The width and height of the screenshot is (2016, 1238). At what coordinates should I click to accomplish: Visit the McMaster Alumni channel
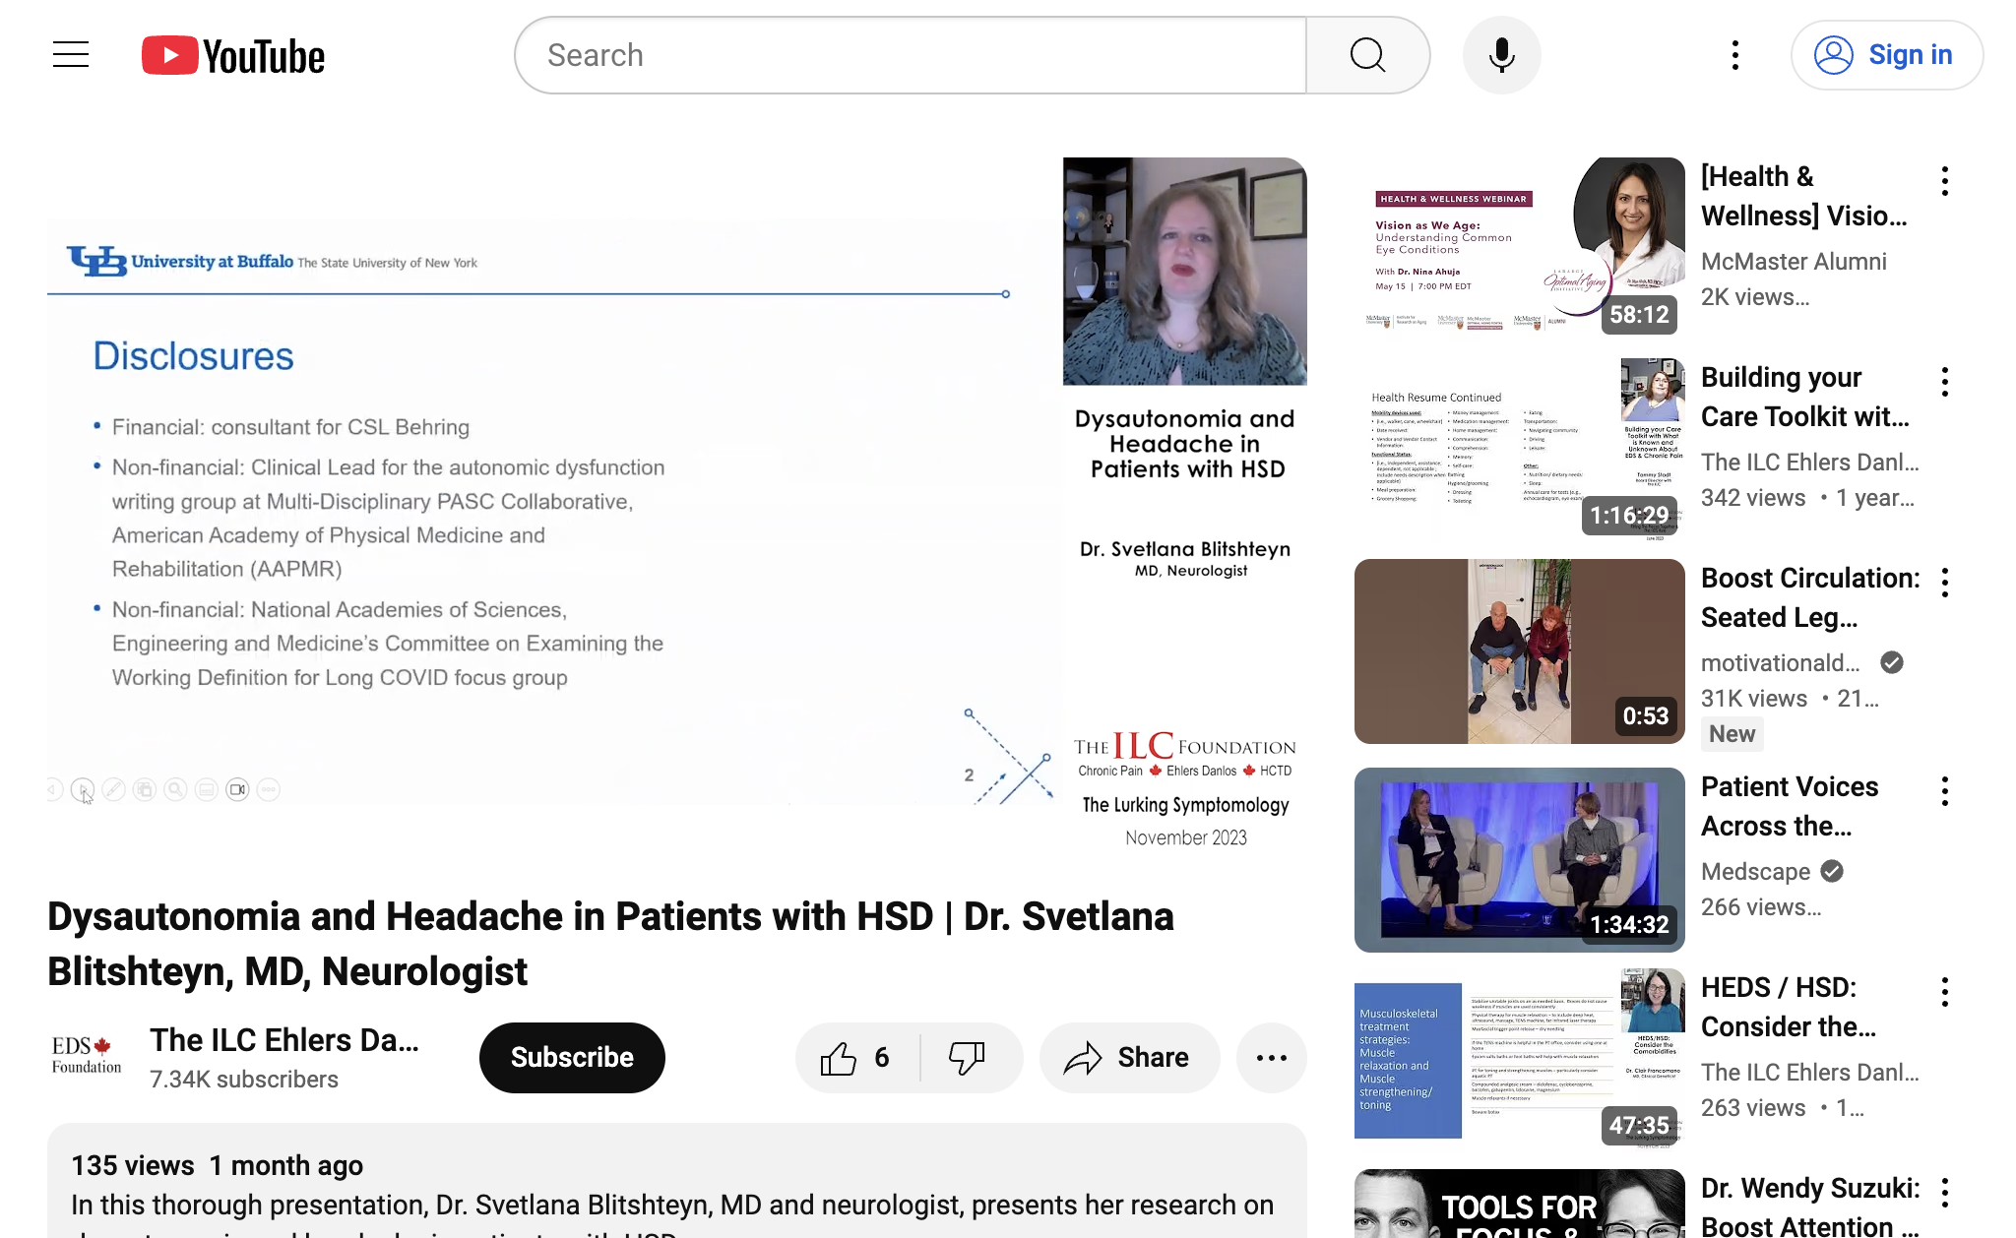(x=1794, y=262)
